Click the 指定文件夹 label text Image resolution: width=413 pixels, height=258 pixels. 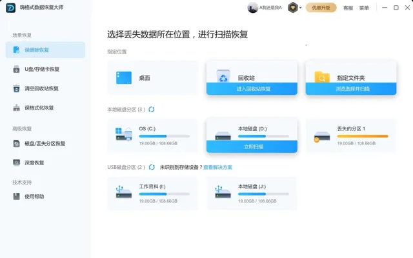click(351, 78)
